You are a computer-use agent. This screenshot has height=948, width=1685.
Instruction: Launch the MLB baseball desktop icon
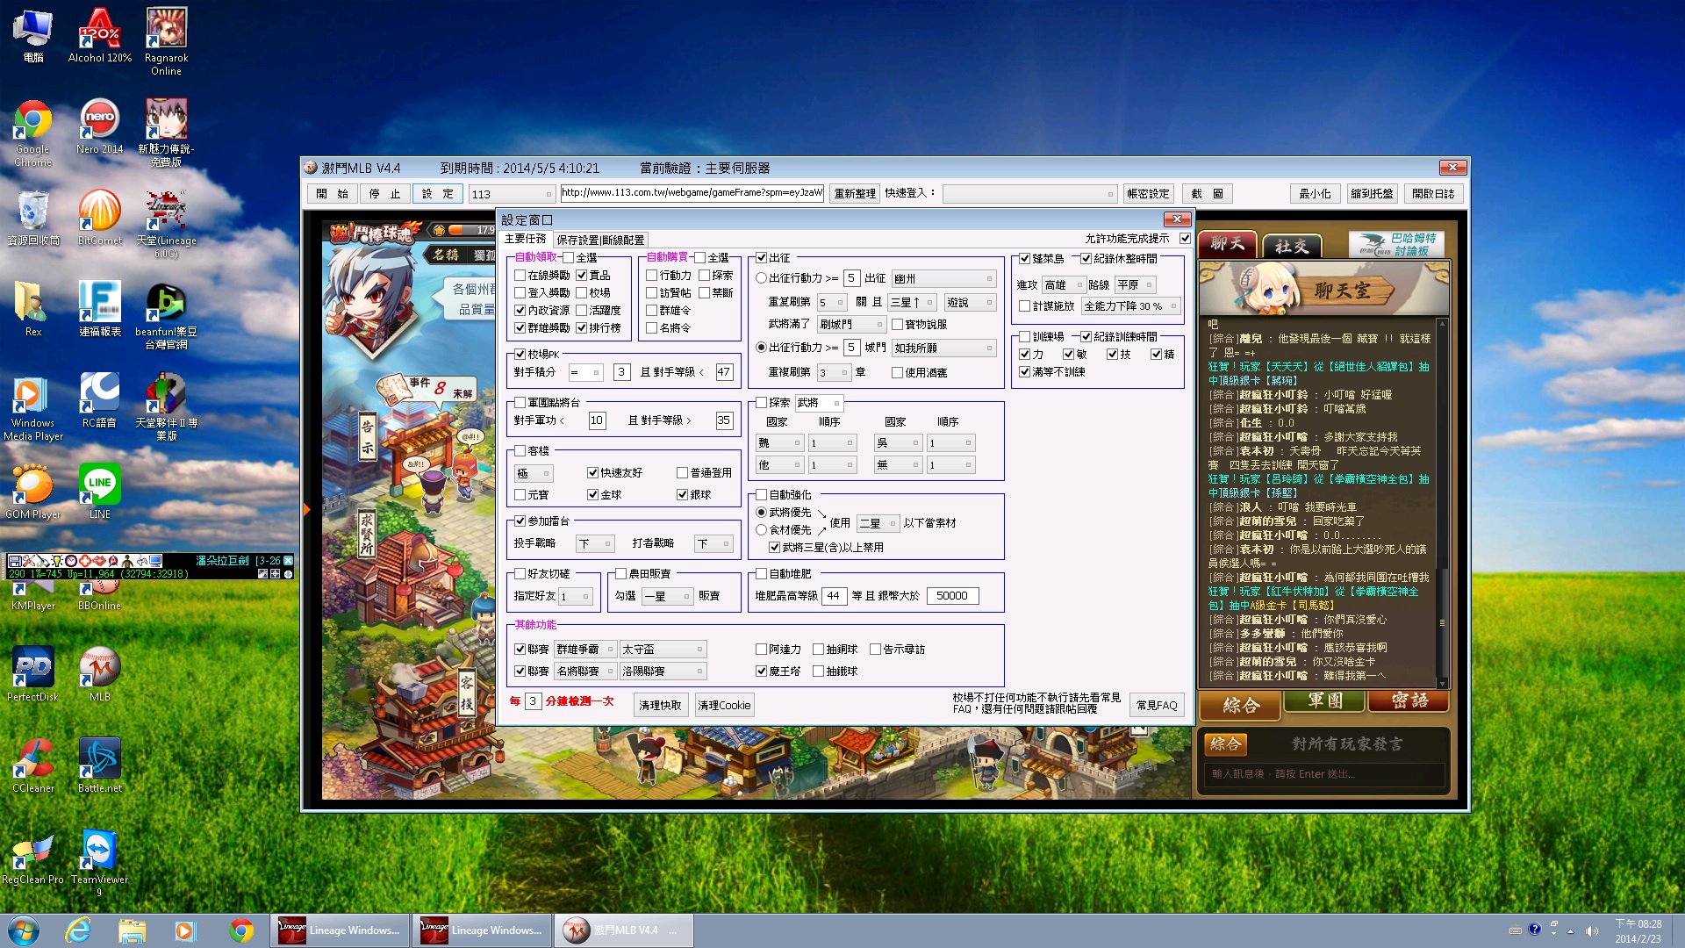pos(100,674)
